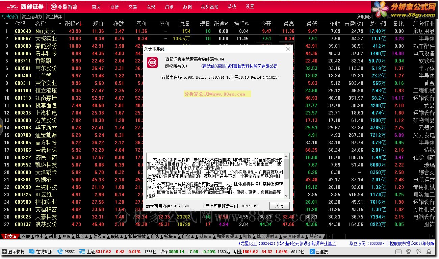Sort by the 现价 column header
439x259 pixels.
pyautogui.click(x=98, y=24)
